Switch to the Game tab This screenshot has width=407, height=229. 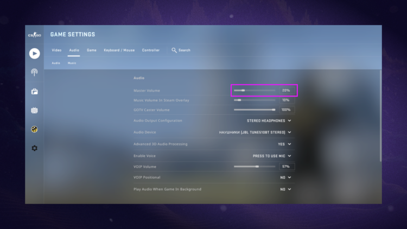(92, 50)
